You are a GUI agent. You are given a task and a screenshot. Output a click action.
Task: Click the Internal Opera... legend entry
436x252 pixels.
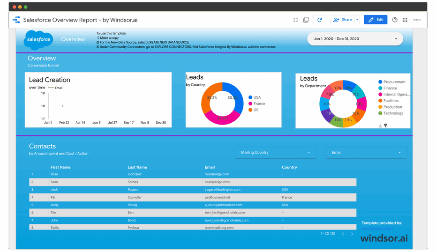pos(394,95)
